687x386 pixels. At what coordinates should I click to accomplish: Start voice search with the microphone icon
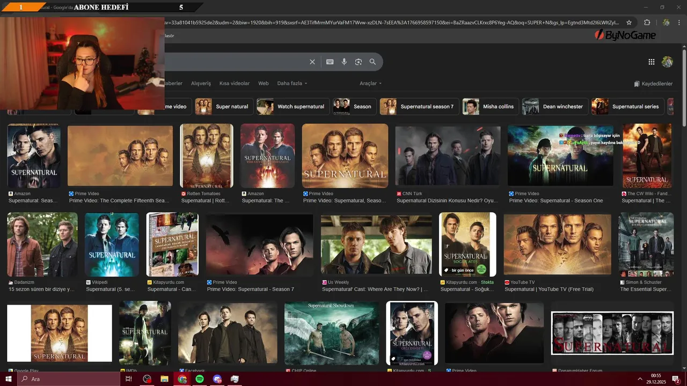click(x=344, y=62)
